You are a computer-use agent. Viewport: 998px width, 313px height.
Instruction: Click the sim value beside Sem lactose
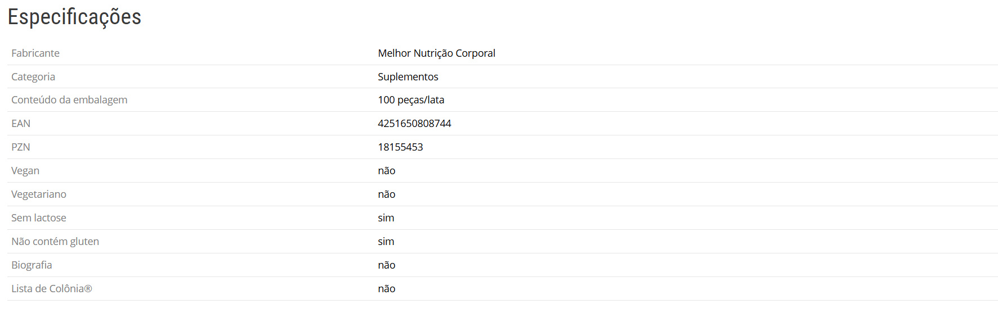[x=386, y=218]
